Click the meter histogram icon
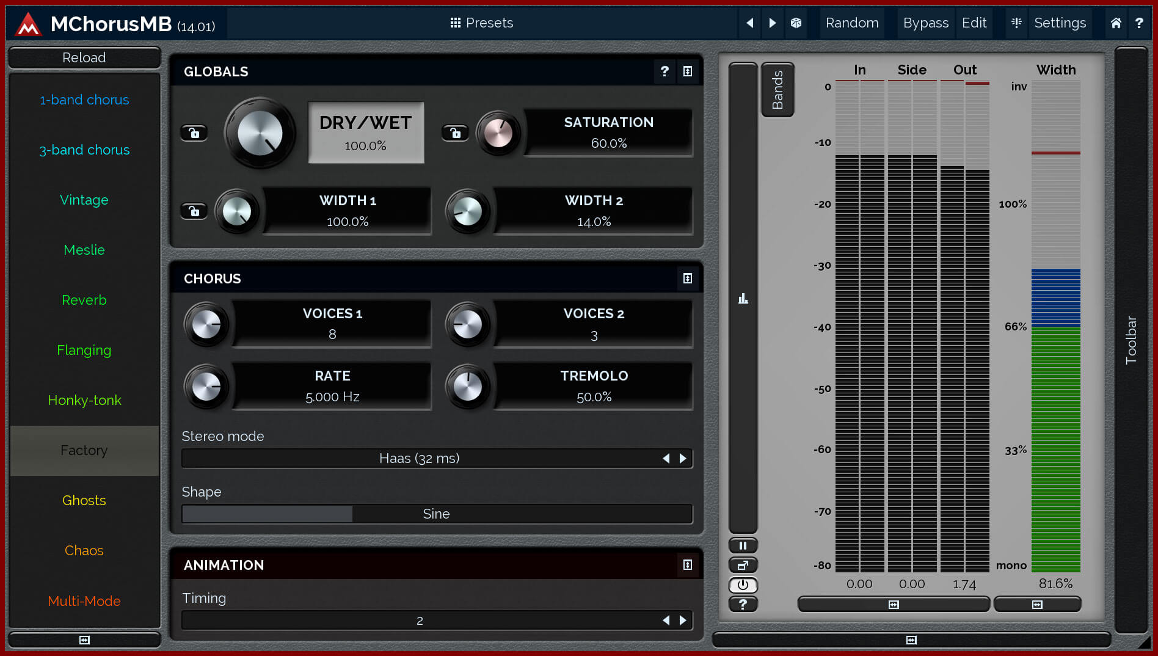1158x656 pixels. point(743,298)
